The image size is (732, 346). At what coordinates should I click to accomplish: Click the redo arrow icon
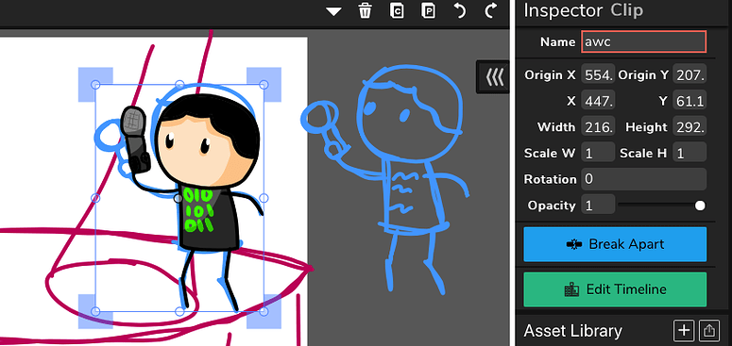490,10
